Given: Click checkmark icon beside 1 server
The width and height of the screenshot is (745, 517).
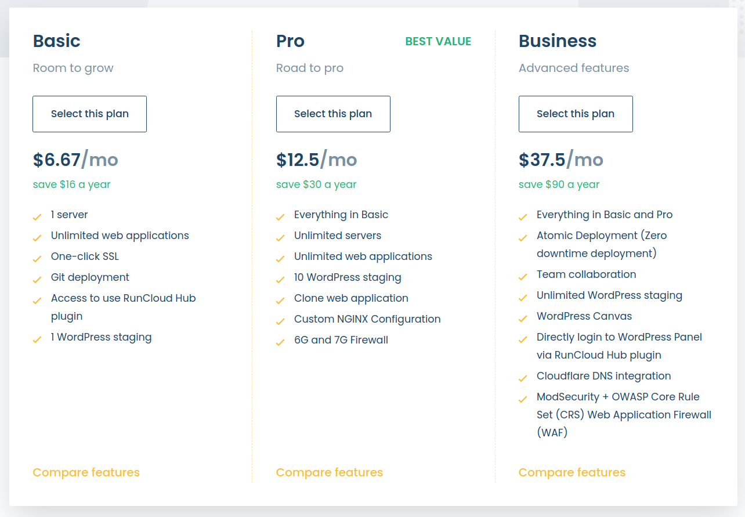Looking at the screenshot, I should pos(37,217).
